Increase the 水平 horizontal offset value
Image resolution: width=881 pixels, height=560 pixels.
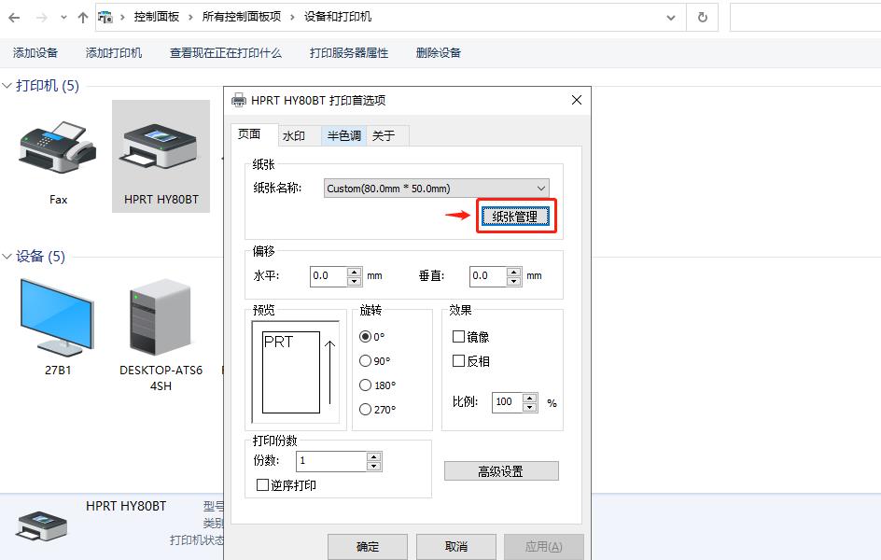click(x=354, y=272)
